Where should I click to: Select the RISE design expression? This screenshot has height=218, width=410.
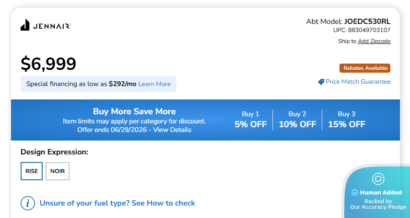[x=32, y=171]
